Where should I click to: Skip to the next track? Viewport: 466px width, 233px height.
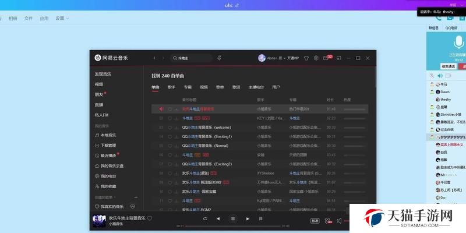click(x=248, y=219)
